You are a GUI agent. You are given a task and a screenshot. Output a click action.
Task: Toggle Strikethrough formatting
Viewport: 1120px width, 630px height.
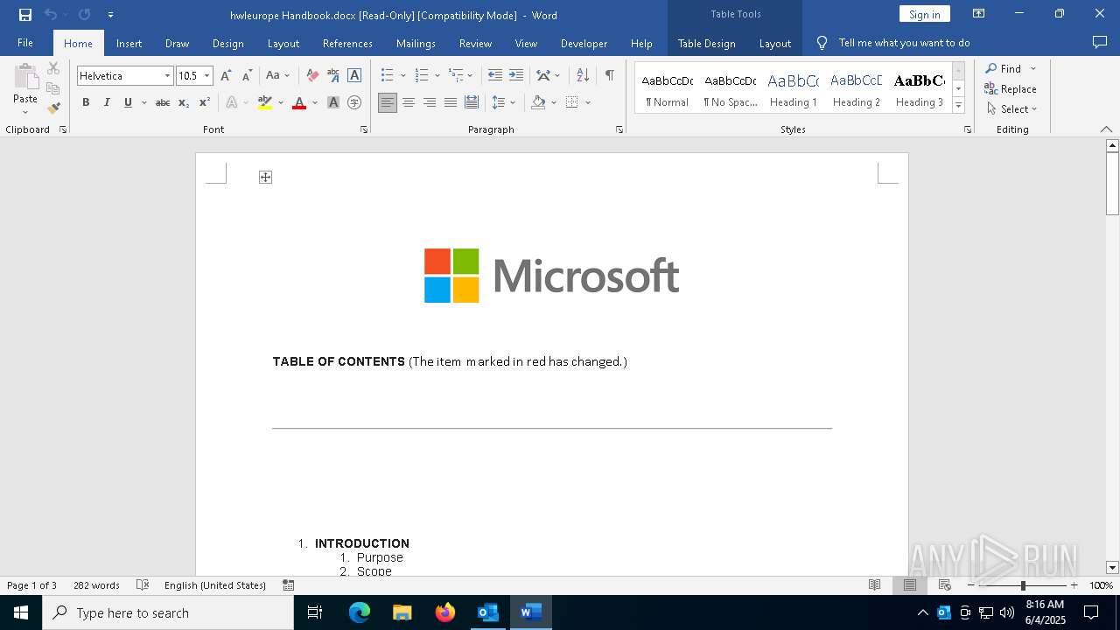(163, 102)
